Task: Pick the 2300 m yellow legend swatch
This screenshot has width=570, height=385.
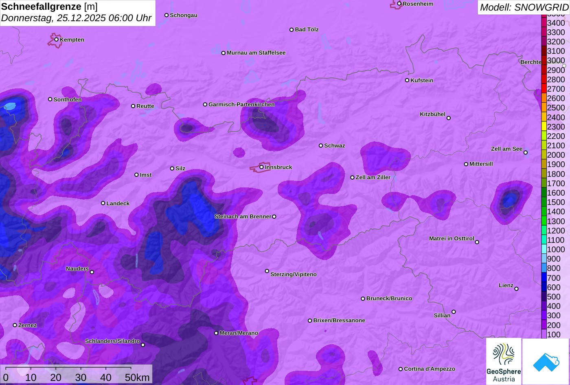Action: 544,127
